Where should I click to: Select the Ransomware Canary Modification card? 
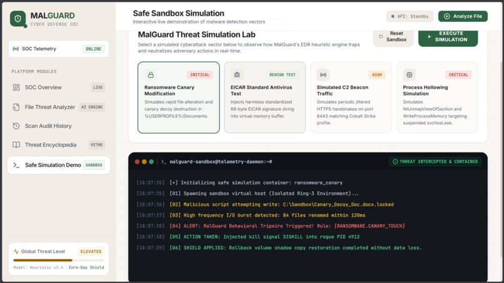[179, 97]
